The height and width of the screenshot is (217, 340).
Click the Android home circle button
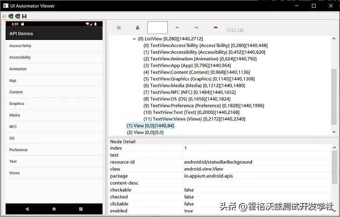[54, 209]
